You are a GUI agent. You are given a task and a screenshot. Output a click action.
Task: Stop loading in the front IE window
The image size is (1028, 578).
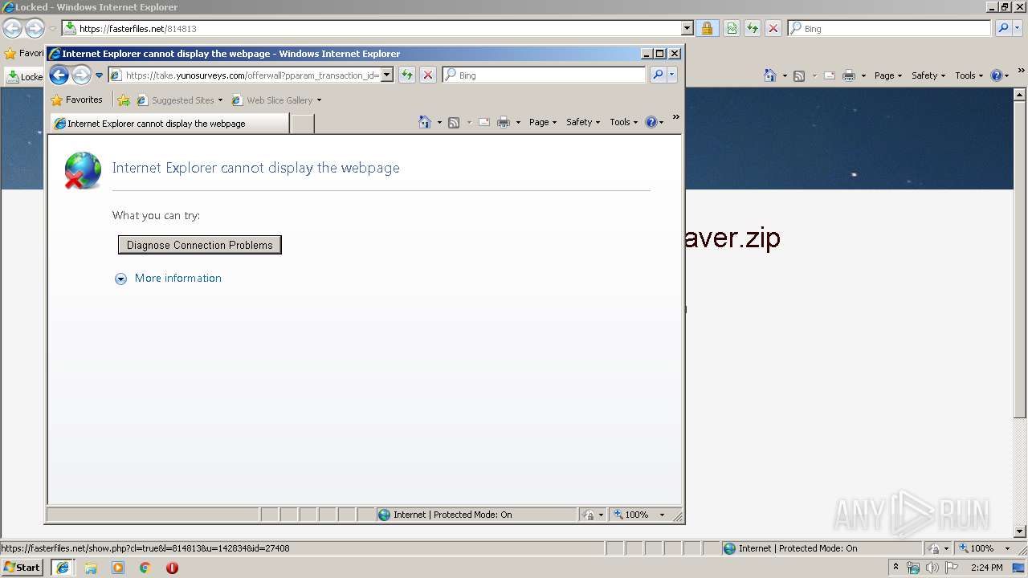[428, 75]
